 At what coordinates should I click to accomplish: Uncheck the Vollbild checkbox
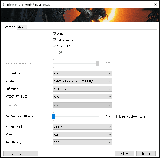pos(55,34)
